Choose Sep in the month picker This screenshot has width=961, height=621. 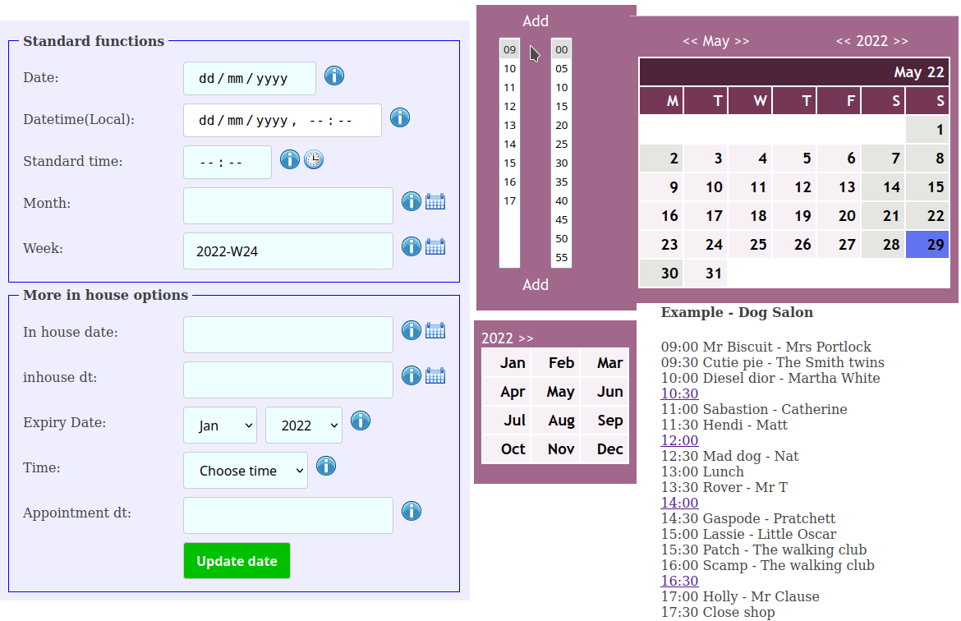(x=605, y=421)
